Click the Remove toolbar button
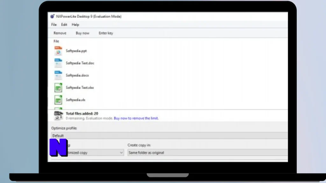326x183 pixels. pyautogui.click(x=60, y=33)
